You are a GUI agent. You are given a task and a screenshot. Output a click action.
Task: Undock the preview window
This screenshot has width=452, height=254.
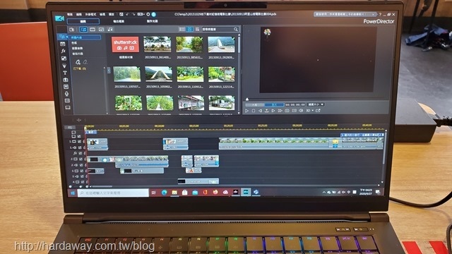(x=318, y=111)
